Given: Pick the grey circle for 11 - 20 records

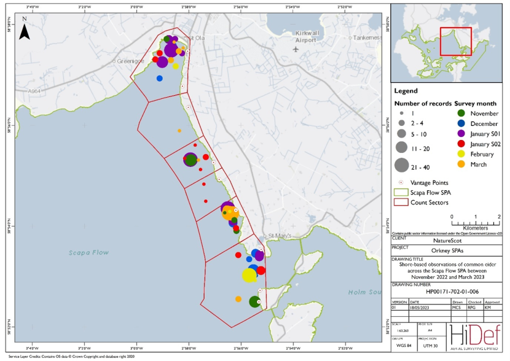Looking at the screenshot, I should click(x=402, y=147).
